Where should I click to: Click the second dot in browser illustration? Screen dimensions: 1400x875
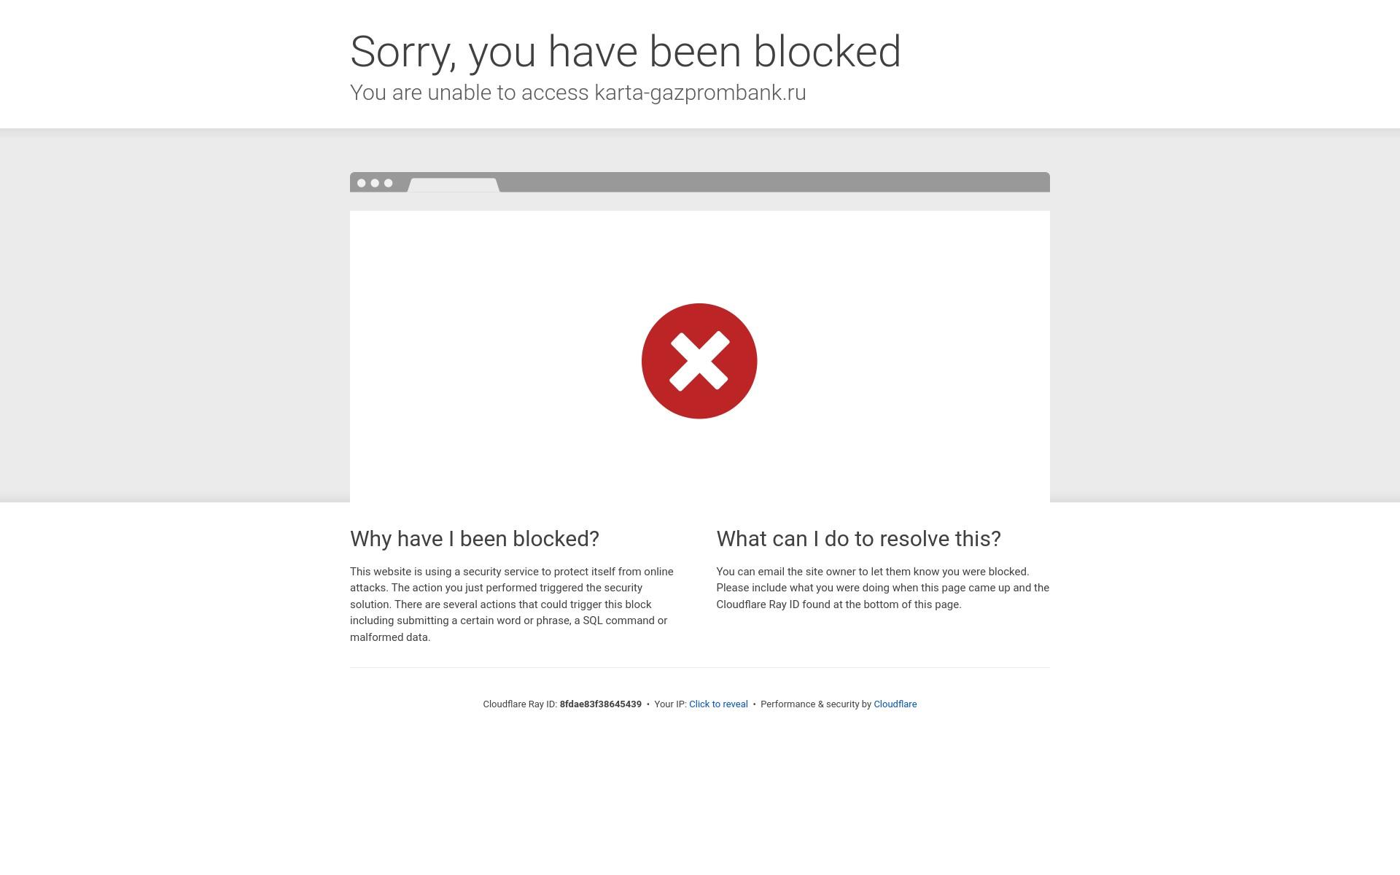tap(375, 183)
